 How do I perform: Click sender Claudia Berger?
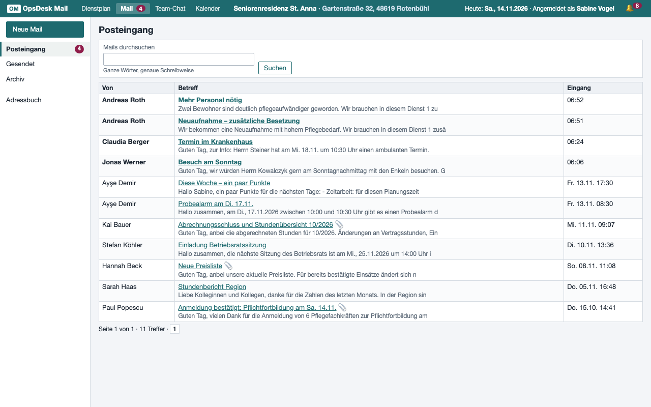point(126,142)
